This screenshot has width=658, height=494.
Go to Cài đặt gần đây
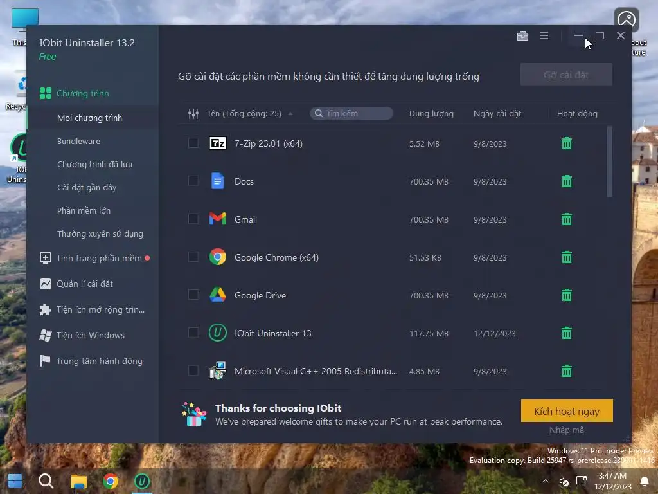click(87, 187)
